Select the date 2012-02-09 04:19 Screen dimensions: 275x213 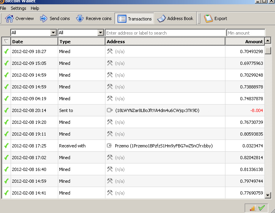click(29, 99)
